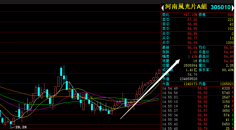Click the 昨收 value 54.76
The image size is (236, 130).
[x=192, y=74]
